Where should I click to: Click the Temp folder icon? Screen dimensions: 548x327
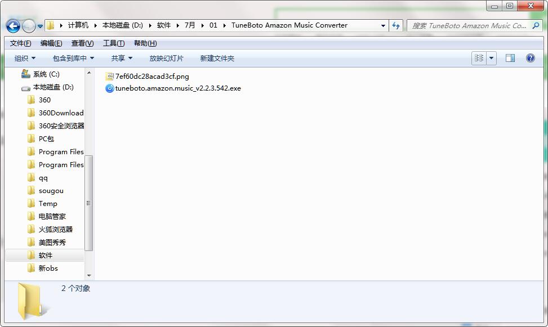pyautogui.click(x=31, y=203)
